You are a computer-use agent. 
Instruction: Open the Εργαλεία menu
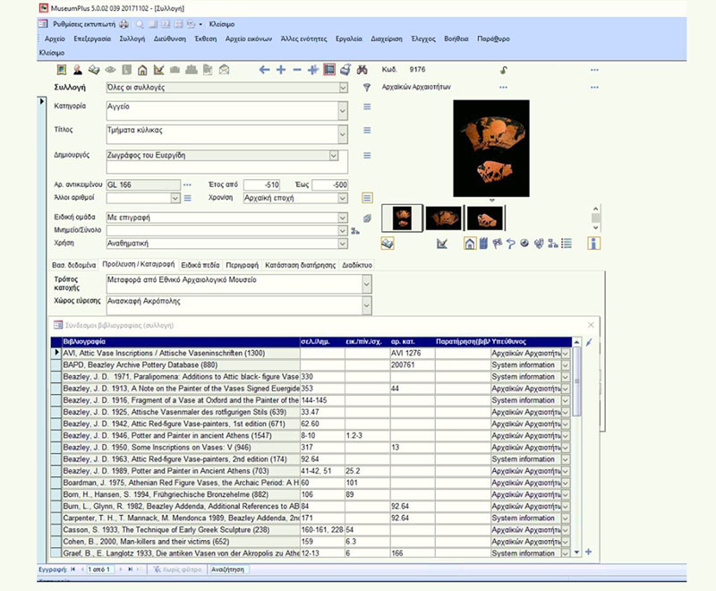click(348, 39)
